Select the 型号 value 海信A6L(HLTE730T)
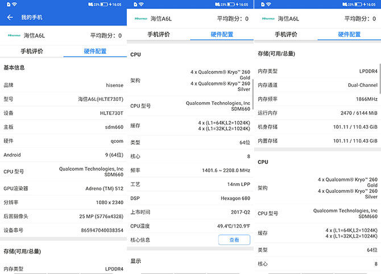This screenshot has height=274, width=381. tap(101, 99)
